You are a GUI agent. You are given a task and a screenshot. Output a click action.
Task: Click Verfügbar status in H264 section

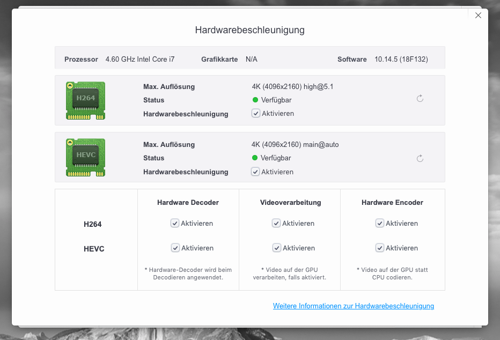click(x=276, y=100)
